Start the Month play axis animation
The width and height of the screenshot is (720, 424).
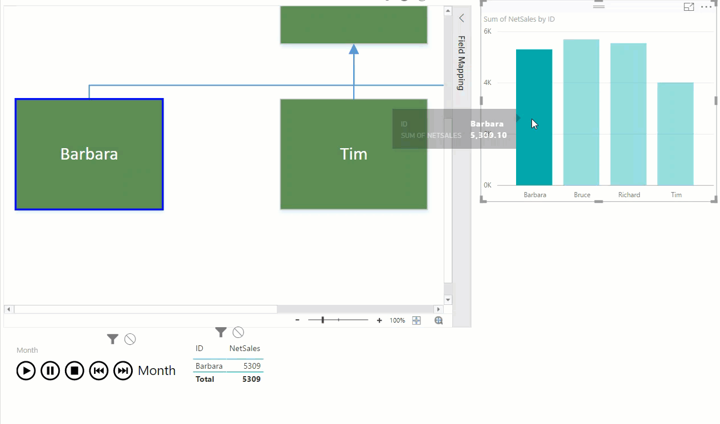click(26, 370)
